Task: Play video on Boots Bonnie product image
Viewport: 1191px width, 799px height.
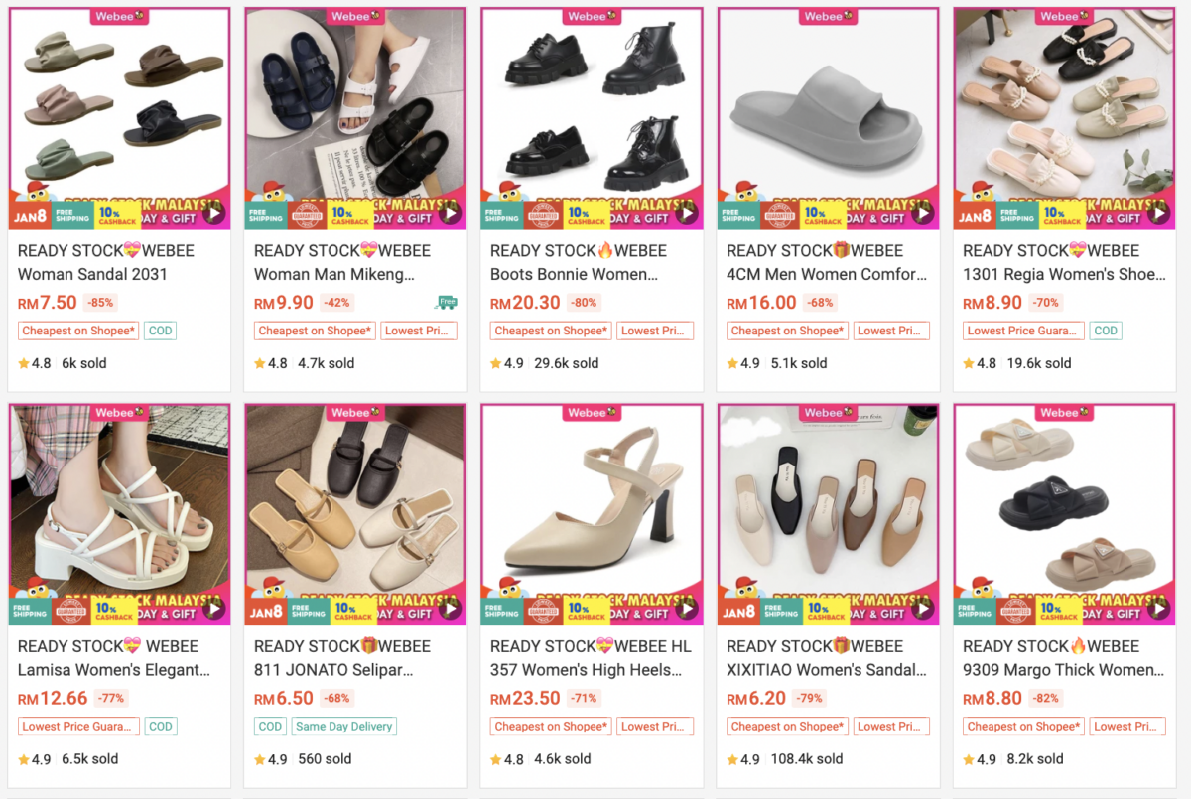Action: click(x=686, y=213)
